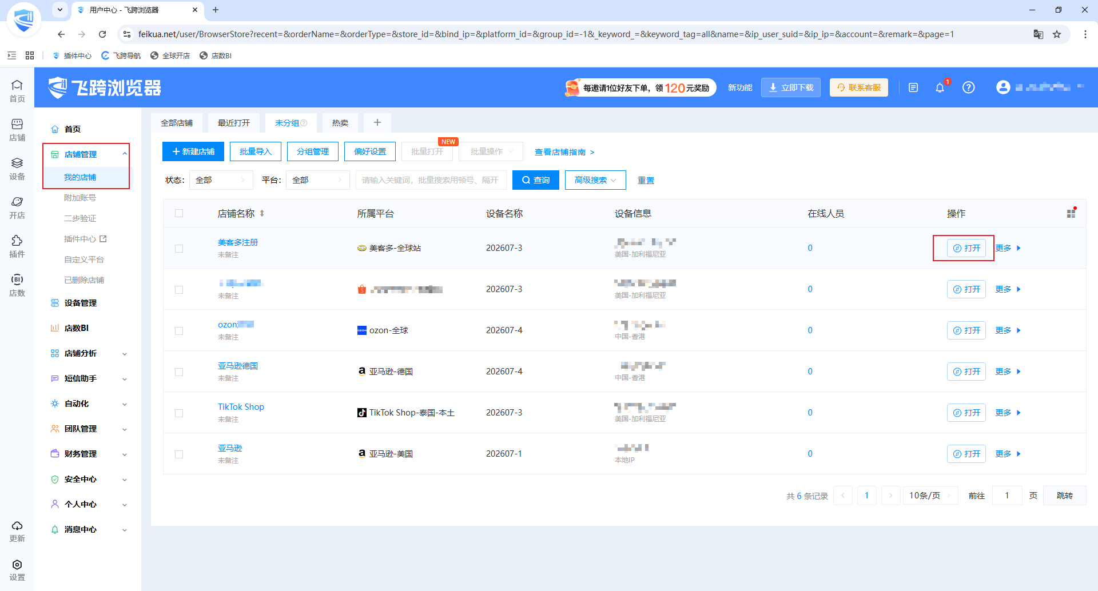
Task: Switch to the 最近打开 tab
Action: [x=234, y=123]
